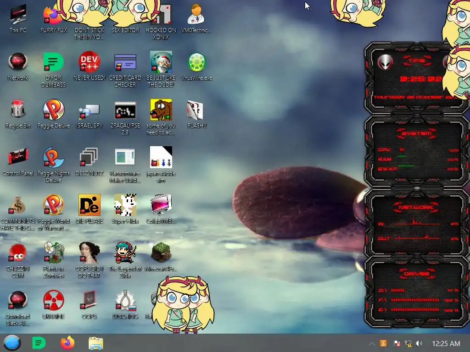Click the CPU usage row in SYSTEM gadget

tap(418, 150)
